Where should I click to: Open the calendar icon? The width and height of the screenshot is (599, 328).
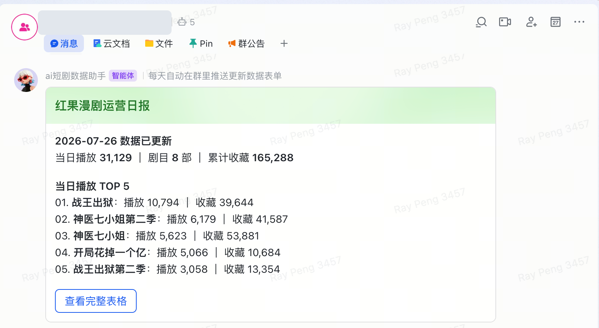pyautogui.click(x=556, y=22)
